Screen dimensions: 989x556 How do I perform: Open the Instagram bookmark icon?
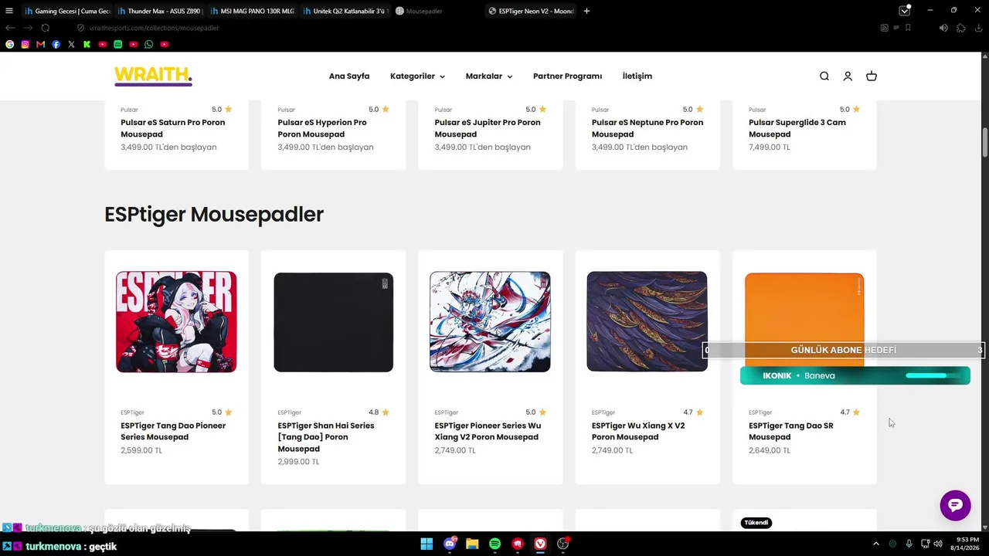click(25, 45)
